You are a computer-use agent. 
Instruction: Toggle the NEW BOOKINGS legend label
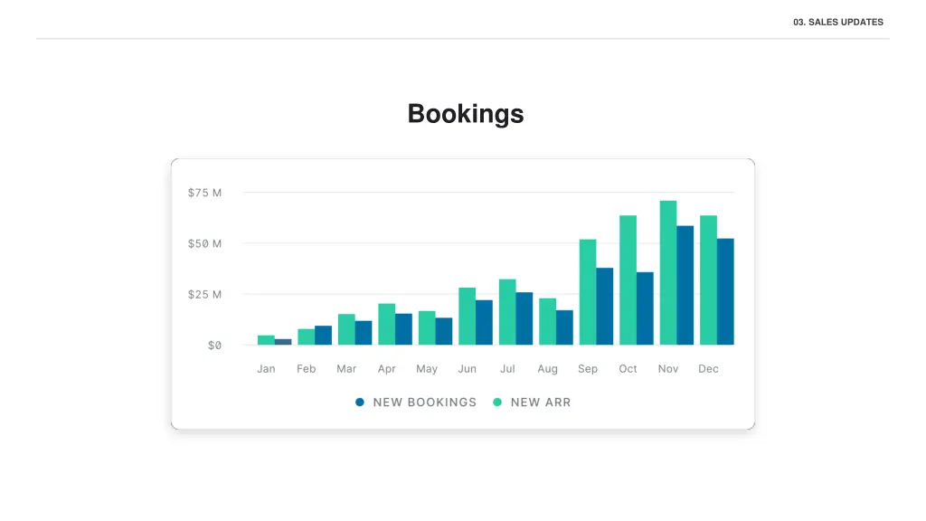[x=424, y=402]
